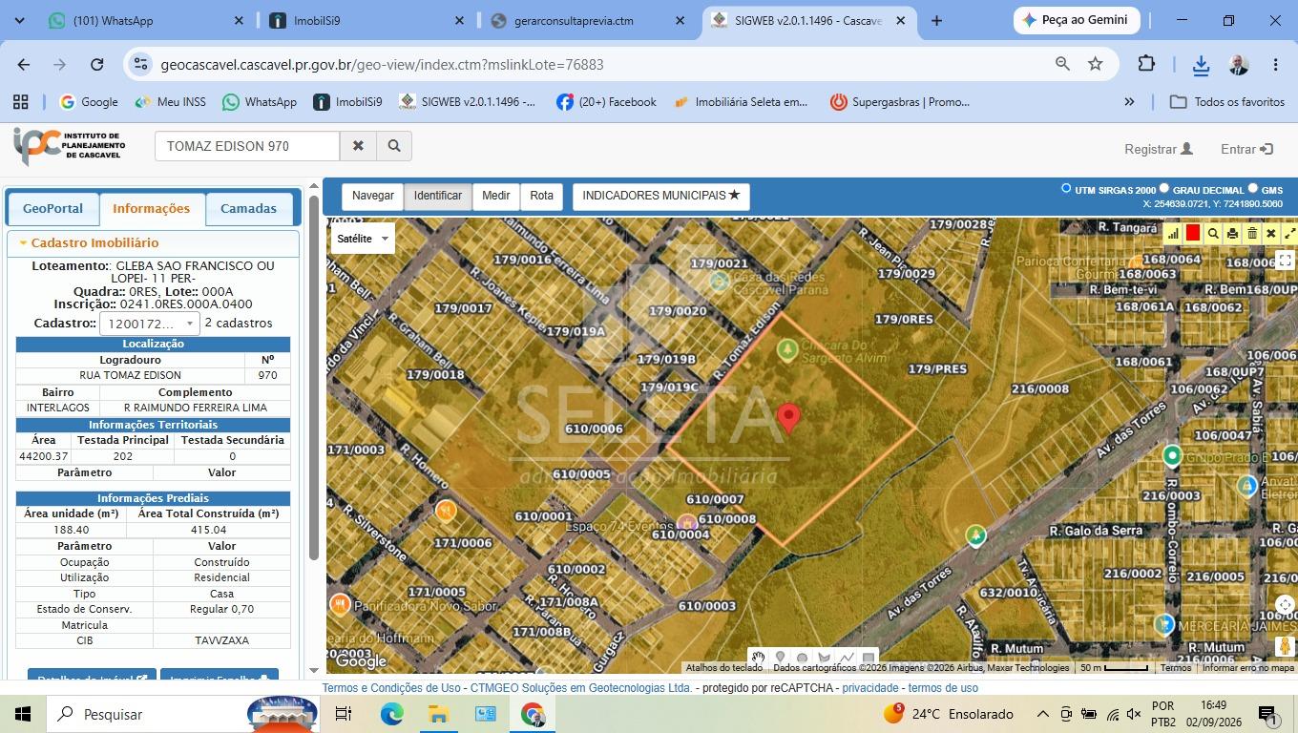Delete drawings with trash can icon

pyautogui.click(x=1252, y=233)
